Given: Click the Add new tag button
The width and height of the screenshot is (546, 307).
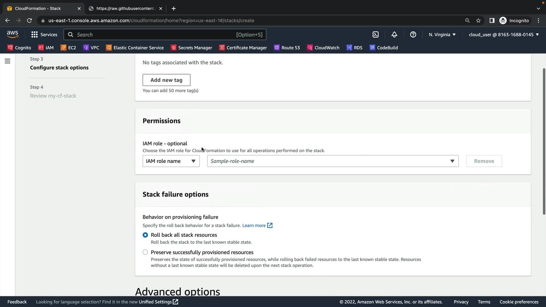Looking at the screenshot, I should (x=166, y=80).
